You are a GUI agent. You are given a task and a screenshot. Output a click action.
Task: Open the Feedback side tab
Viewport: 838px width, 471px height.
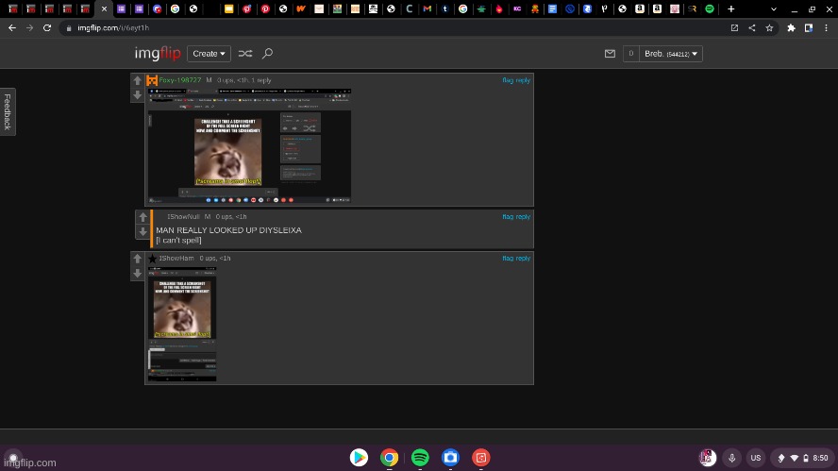coord(8,111)
